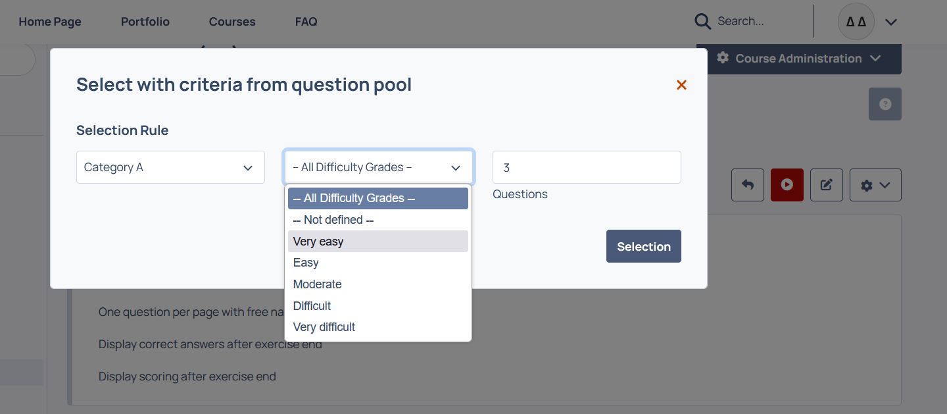947x414 pixels.
Task: Choose the Moderate difficulty option
Action: click(x=378, y=284)
